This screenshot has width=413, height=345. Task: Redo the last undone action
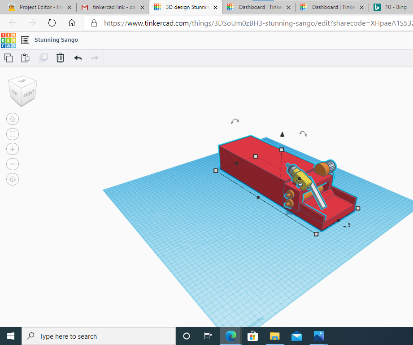point(94,57)
